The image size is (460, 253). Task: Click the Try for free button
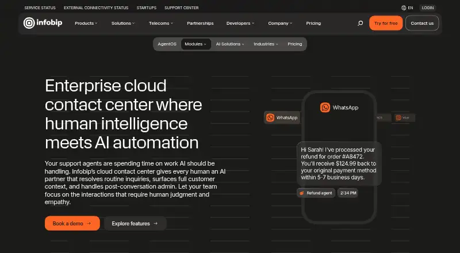click(386, 23)
